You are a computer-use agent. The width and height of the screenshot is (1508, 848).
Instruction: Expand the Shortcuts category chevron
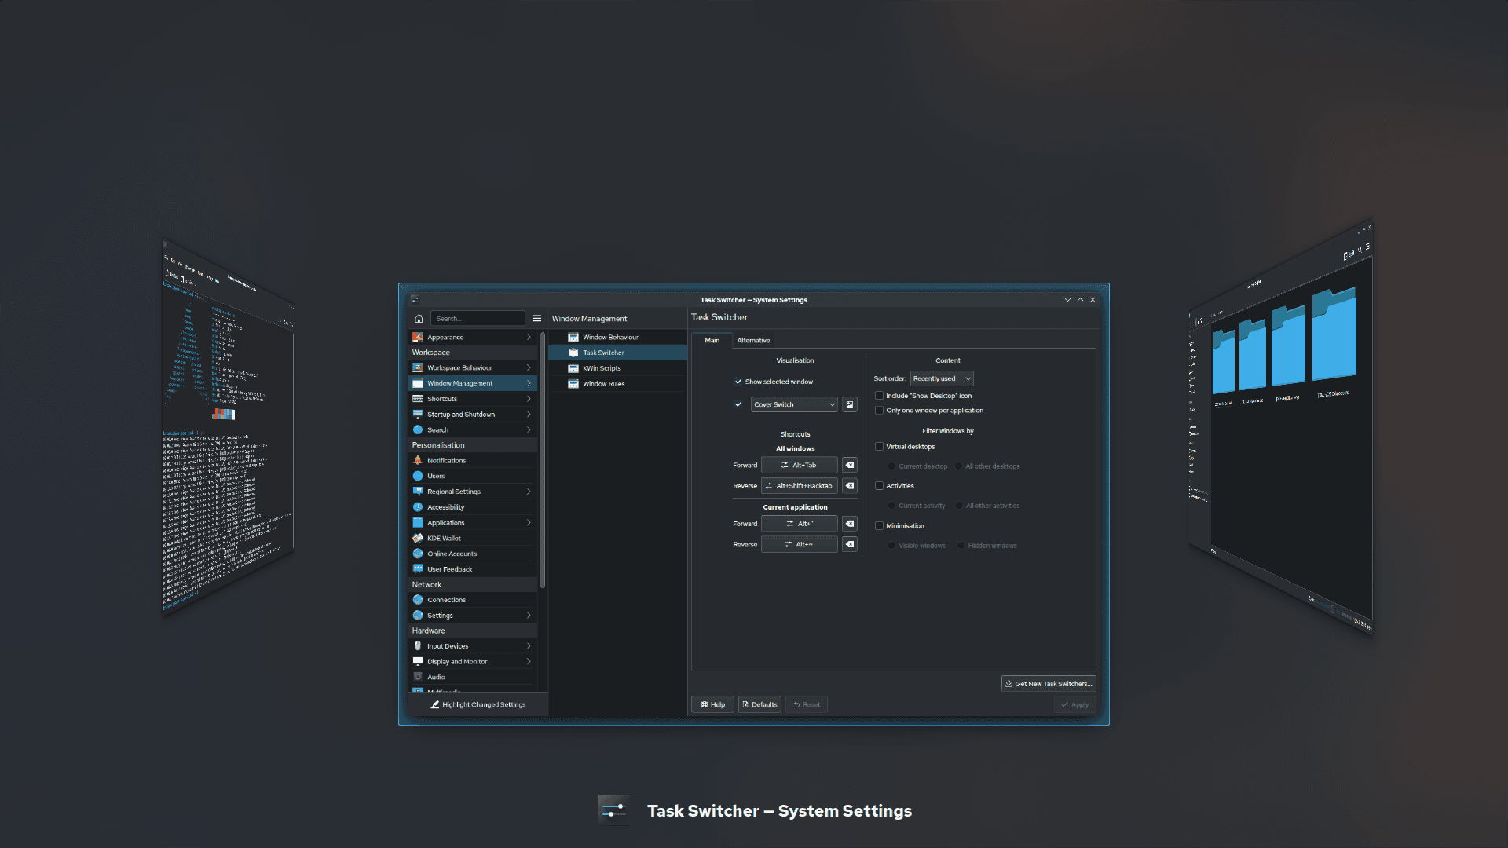pyautogui.click(x=529, y=399)
